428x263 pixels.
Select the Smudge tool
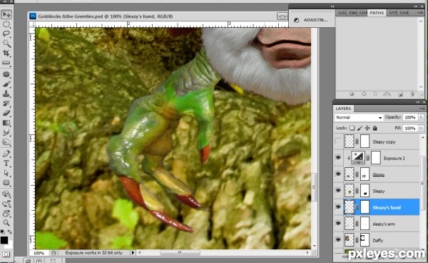point(6,133)
